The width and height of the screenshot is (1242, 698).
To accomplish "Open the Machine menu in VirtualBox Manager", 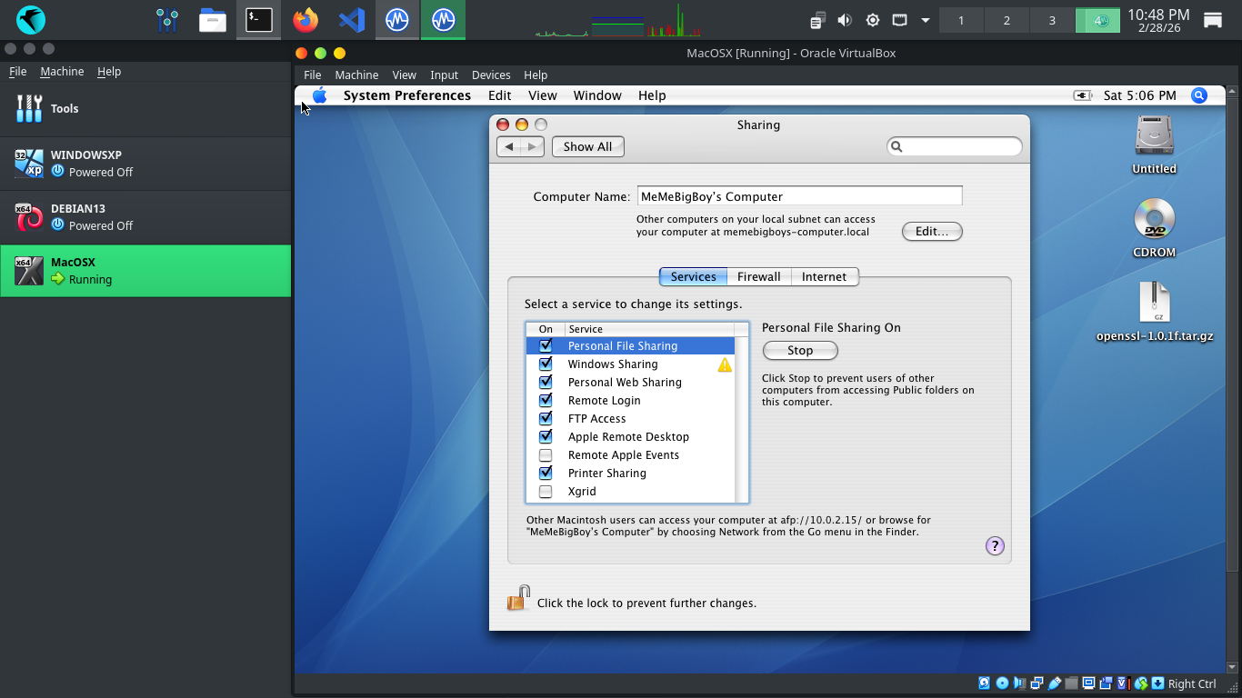I will [x=62, y=71].
